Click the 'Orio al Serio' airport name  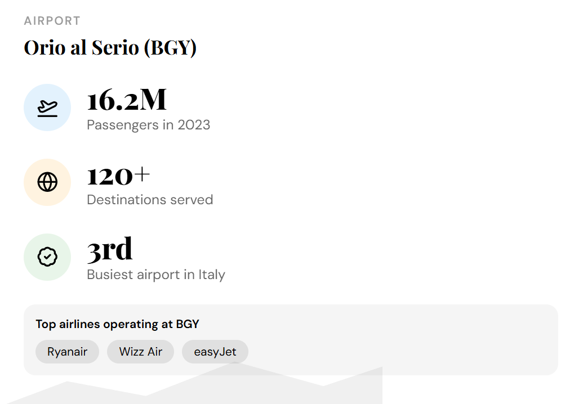[x=81, y=48]
